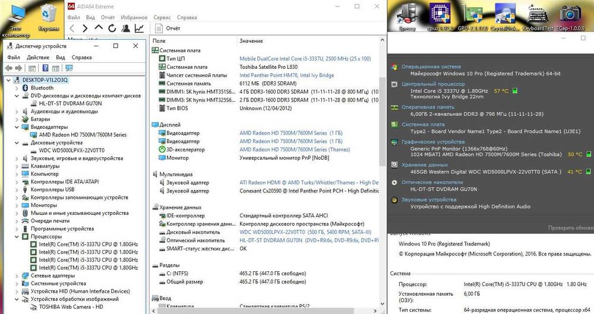Click Проверить обновления link in Speccy

tap(571, 228)
